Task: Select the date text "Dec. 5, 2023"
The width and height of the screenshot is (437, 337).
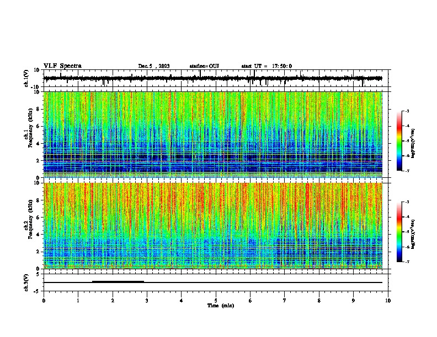Action: tap(154, 66)
